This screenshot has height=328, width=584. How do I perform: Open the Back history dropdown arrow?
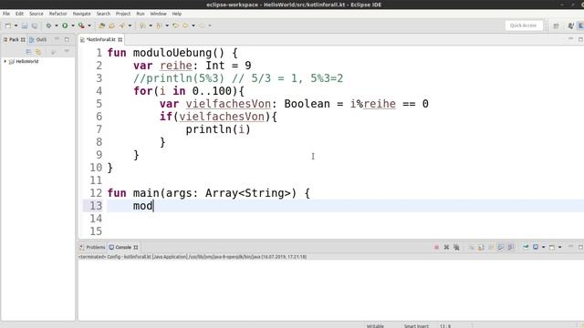pyautogui.click(x=193, y=26)
